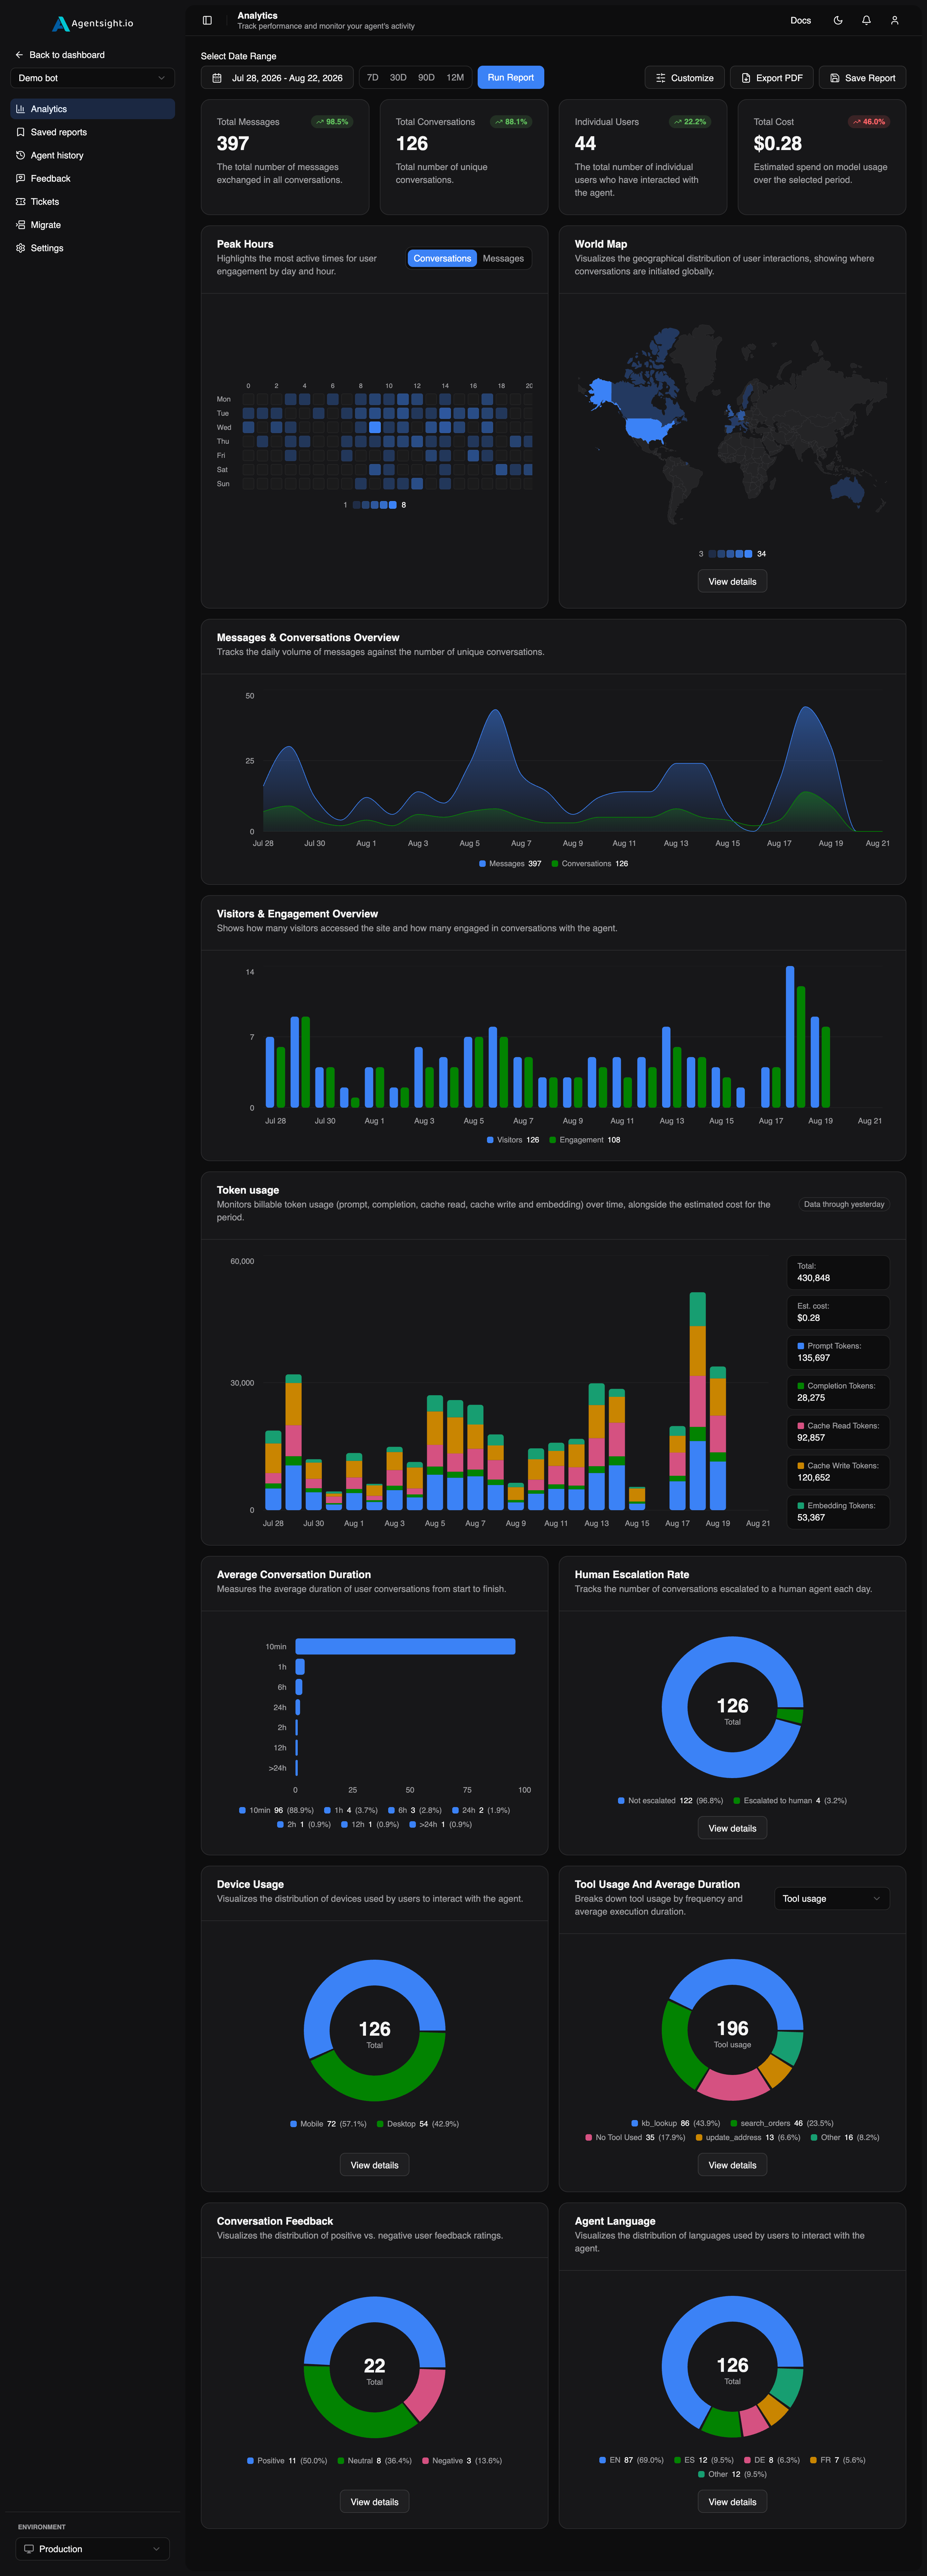Toggle Engagement series in visitors legend
927x2576 pixels.
point(585,1140)
